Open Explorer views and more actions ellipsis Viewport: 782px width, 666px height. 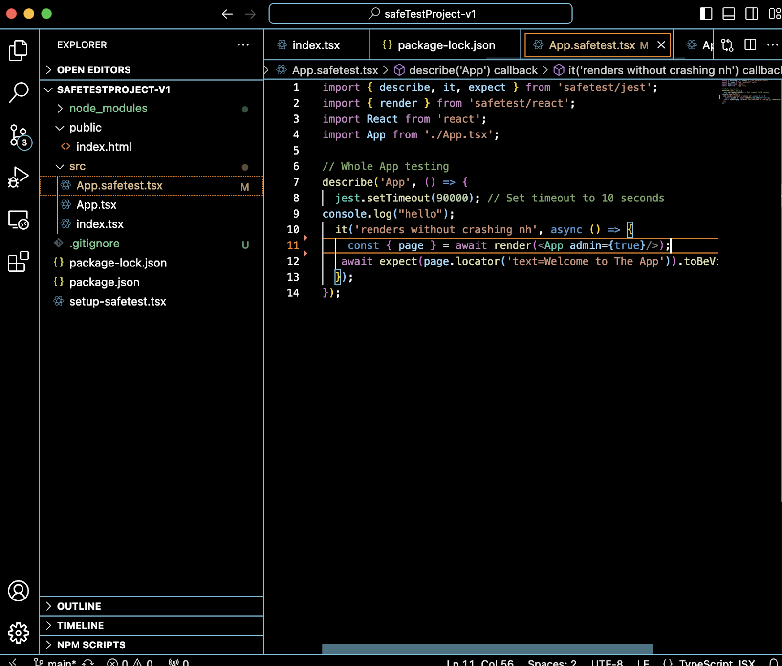click(x=243, y=45)
